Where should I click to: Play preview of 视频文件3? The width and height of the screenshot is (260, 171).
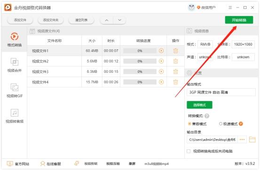click(x=161, y=71)
